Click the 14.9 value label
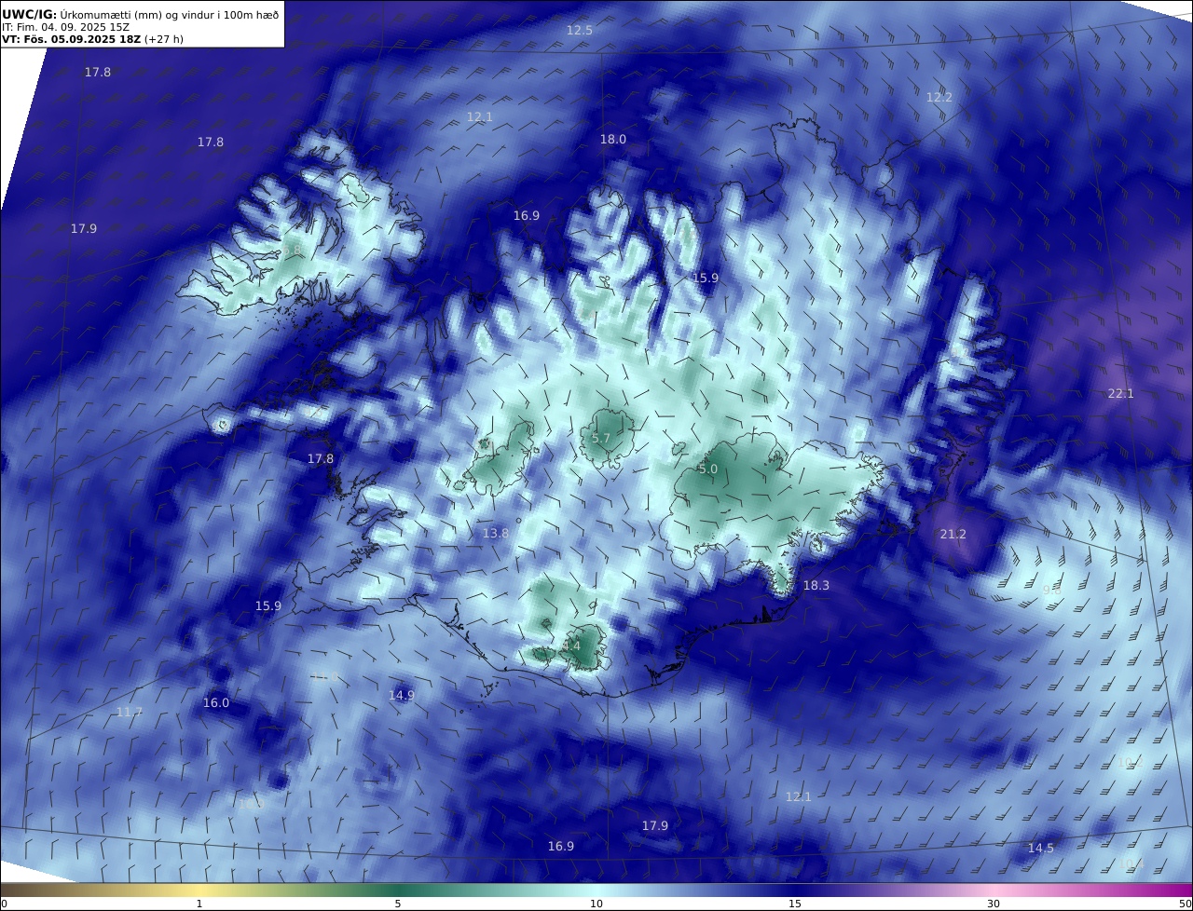The width and height of the screenshot is (1193, 911). click(x=402, y=696)
